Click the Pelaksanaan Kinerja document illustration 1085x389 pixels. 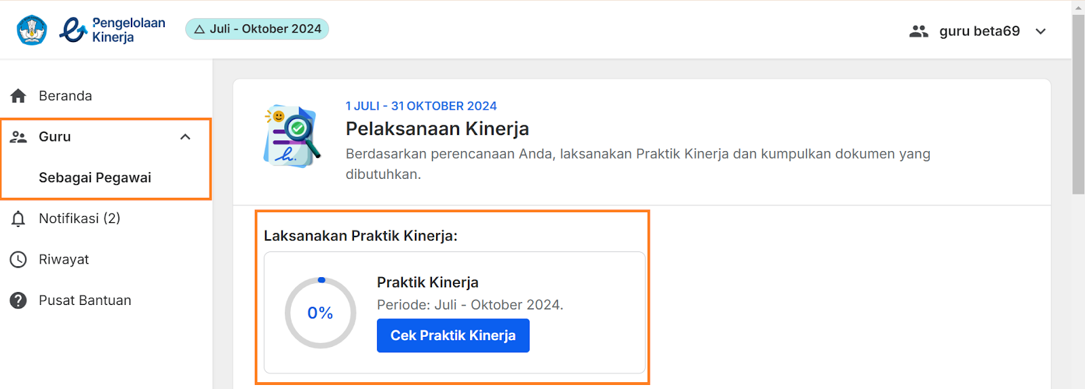[x=292, y=136]
